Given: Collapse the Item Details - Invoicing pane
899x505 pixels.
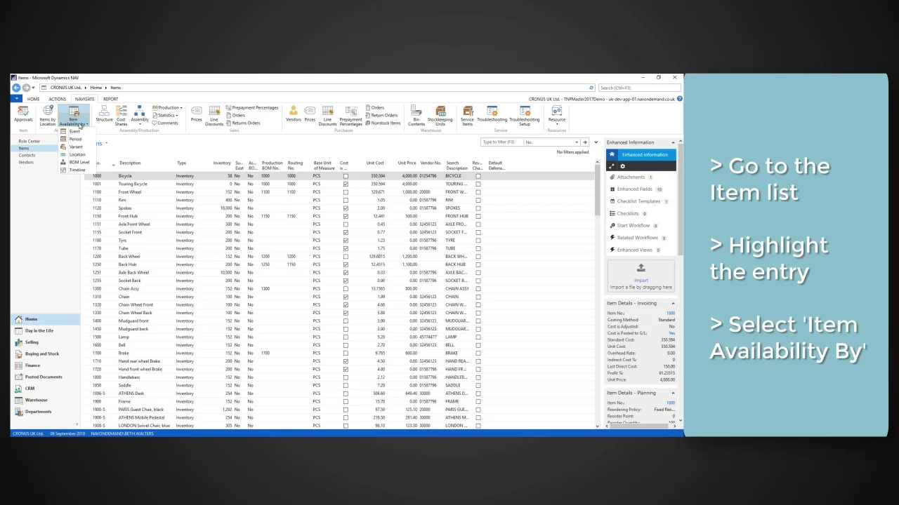Looking at the screenshot, I should coord(672,304).
